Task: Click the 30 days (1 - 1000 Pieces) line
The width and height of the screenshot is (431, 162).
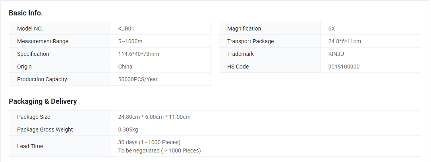Action: 149,142
